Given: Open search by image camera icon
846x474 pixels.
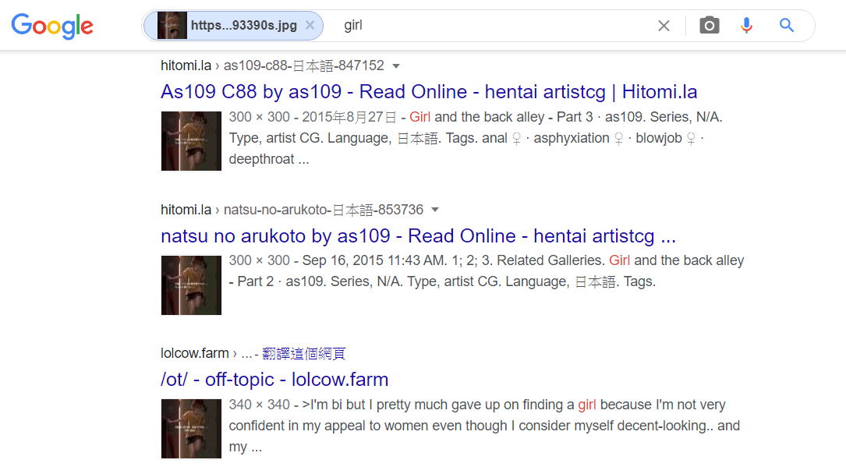Looking at the screenshot, I should click(x=709, y=26).
